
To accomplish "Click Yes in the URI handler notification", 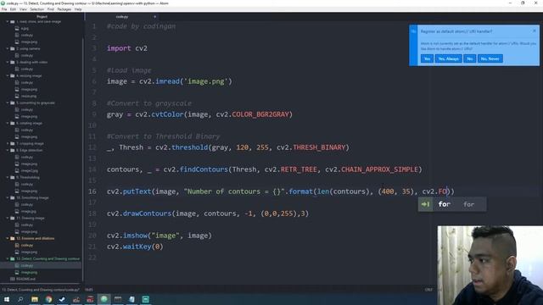I will click(427, 58).
